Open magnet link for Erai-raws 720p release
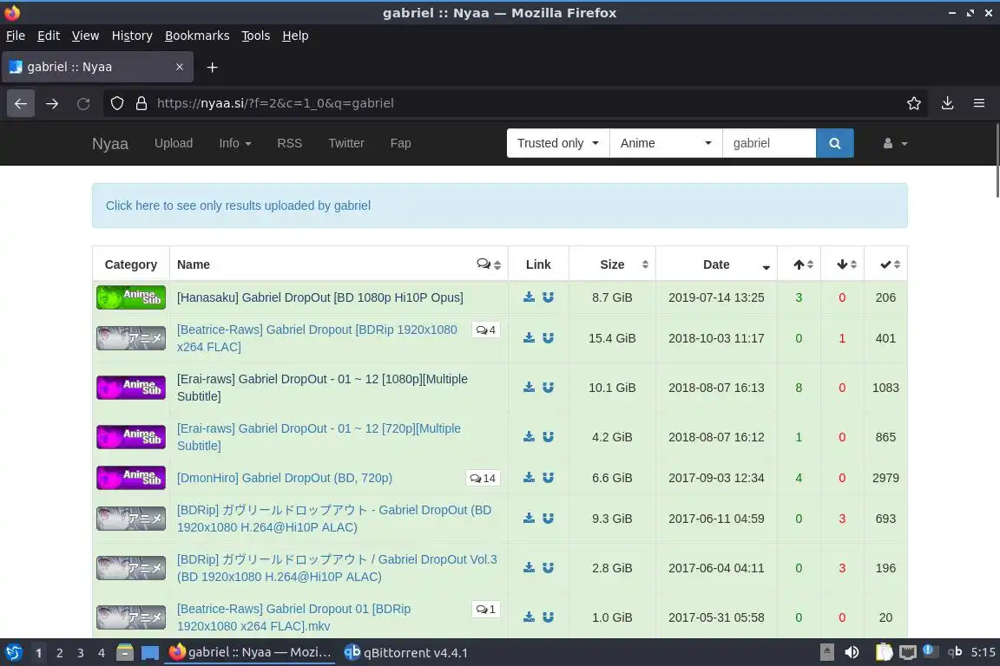The width and height of the screenshot is (1000, 666). [548, 436]
